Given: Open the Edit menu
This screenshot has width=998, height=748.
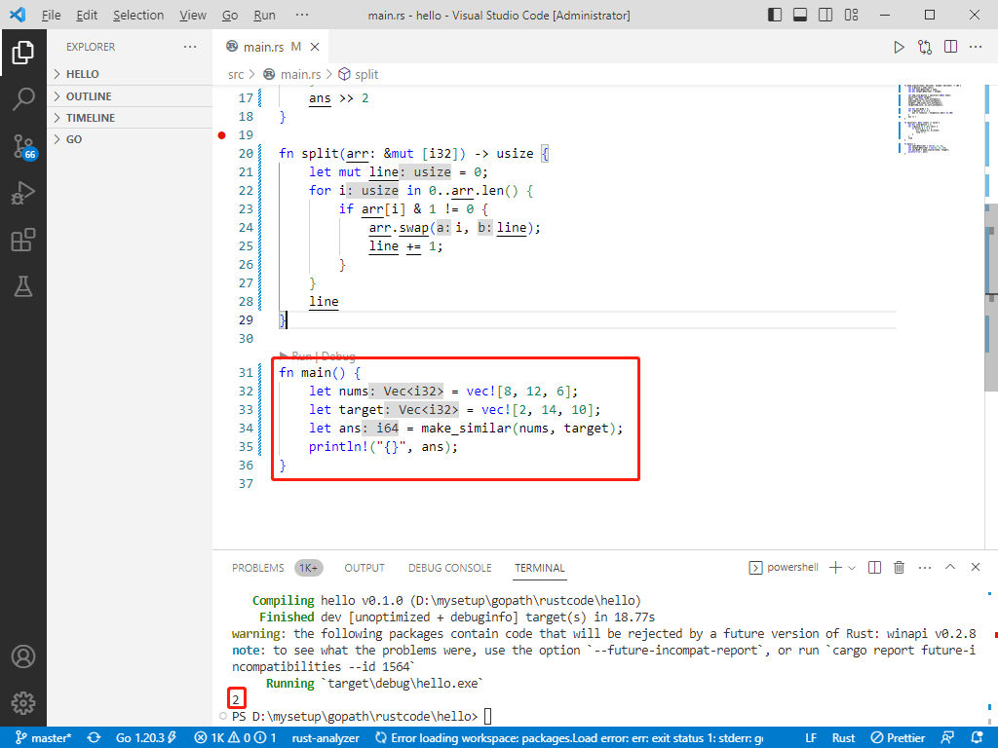Looking at the screenshot, I should tap(87, 15).
